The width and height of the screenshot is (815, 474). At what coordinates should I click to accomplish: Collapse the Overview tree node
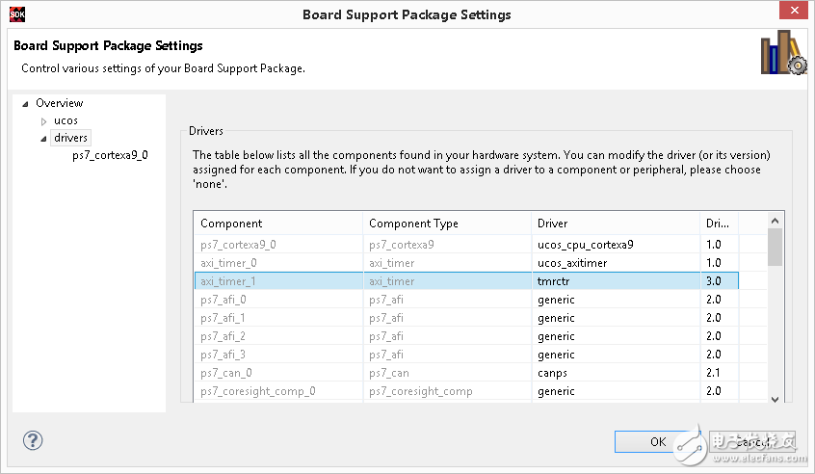point(25,104)
